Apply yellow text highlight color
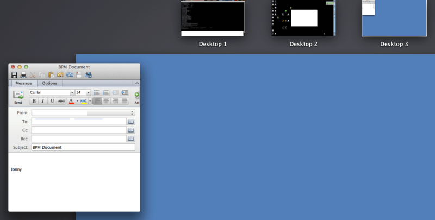 (x=84, y=101)
